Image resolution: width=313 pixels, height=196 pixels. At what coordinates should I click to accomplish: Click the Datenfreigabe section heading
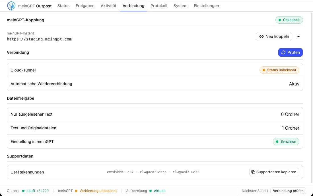(20, 98)
